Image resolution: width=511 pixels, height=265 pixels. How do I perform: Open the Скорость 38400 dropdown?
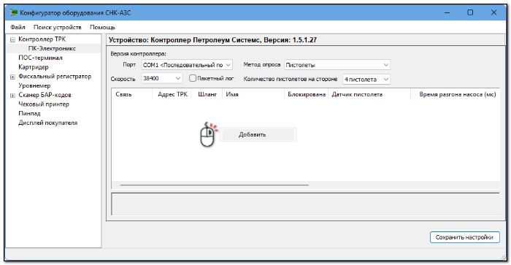161,79
